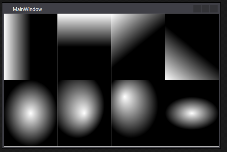Viewport: 227px width, 152px height.
Task: Close the MainWindow window
Action: pos(214,9)
